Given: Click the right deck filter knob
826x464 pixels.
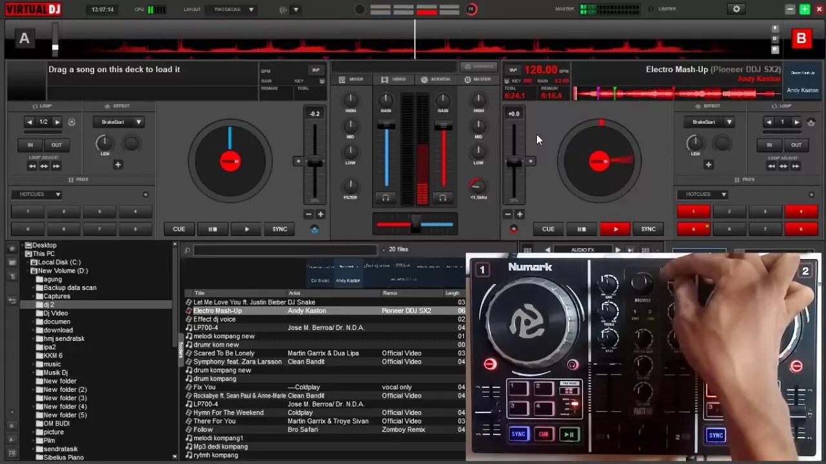Looking at the screenshot, I should tap(478, 186).
